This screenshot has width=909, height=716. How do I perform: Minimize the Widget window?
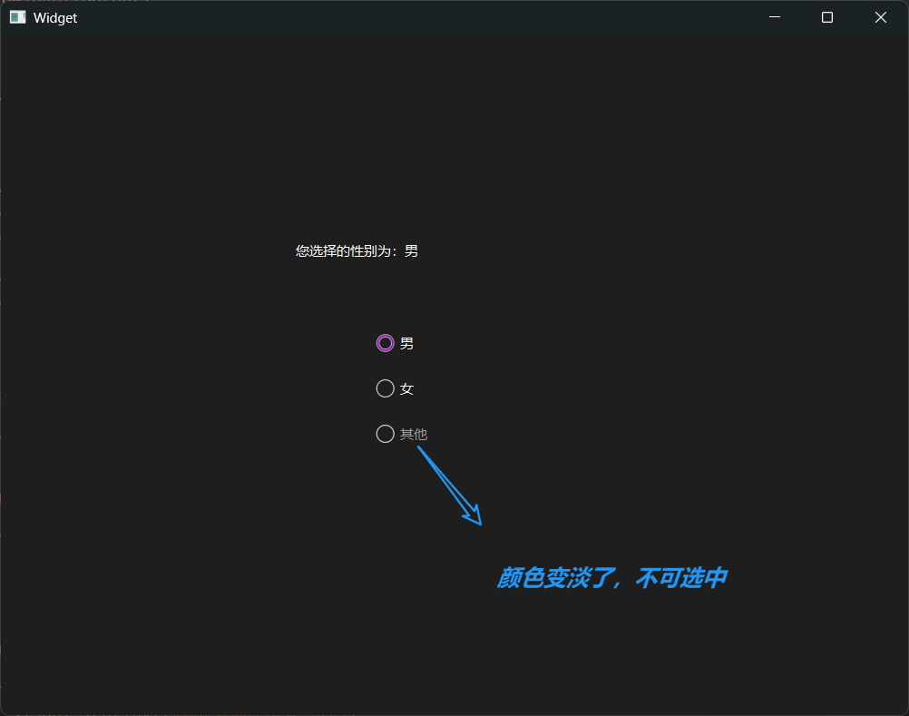775,17
